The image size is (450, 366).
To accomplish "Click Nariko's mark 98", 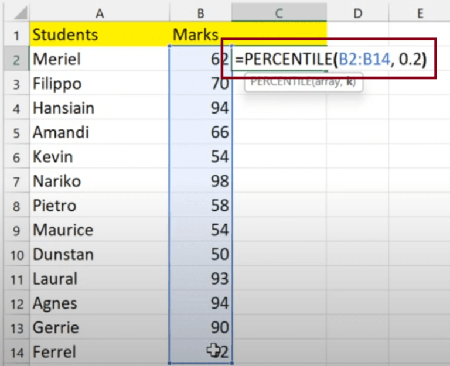I will coord(200,181).
